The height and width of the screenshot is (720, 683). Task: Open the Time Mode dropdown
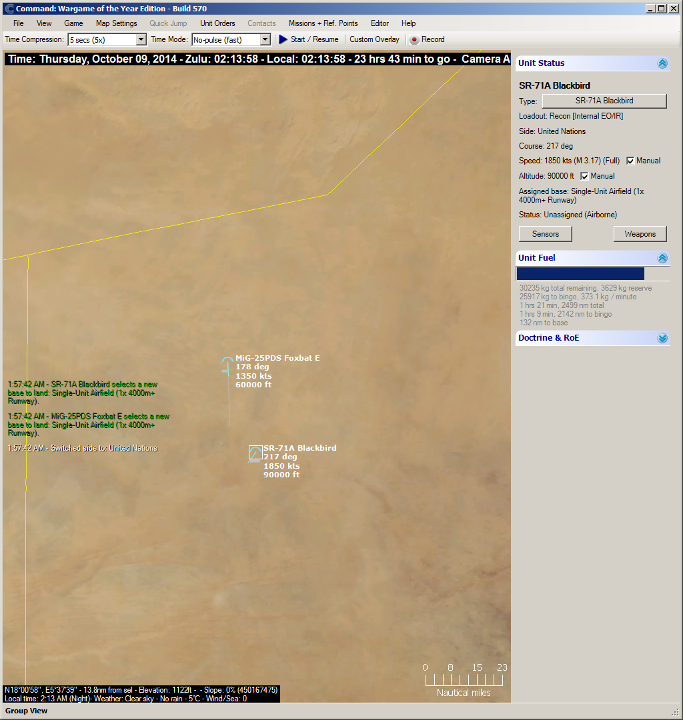[x=265, y=39]
